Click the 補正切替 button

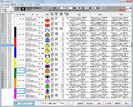(x=89, y=103)
